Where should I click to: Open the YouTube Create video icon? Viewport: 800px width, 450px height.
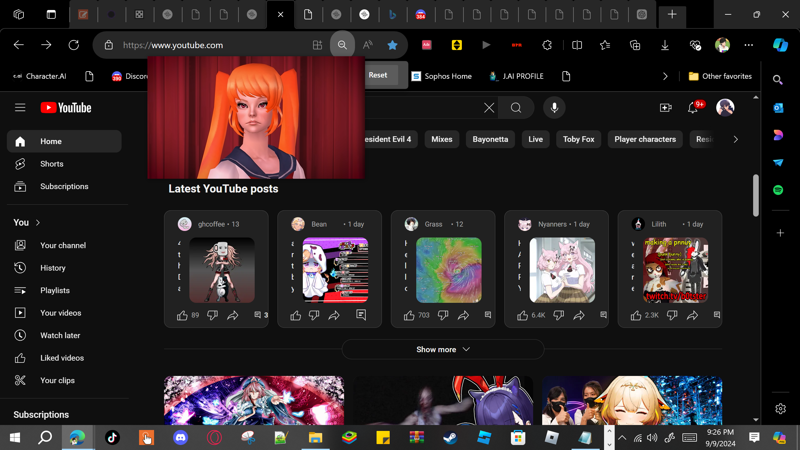pyautogui.click(x=665, y=108)
